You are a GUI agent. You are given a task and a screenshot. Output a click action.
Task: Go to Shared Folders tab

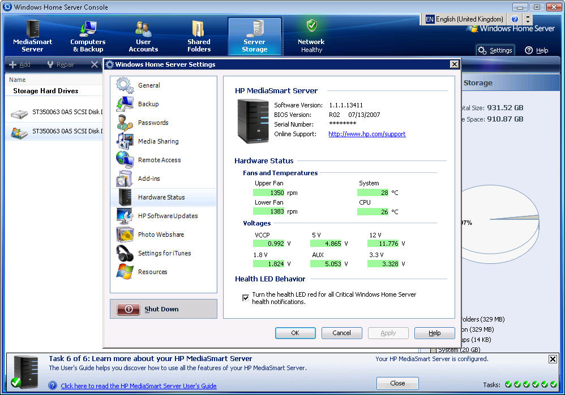point(199,36)
